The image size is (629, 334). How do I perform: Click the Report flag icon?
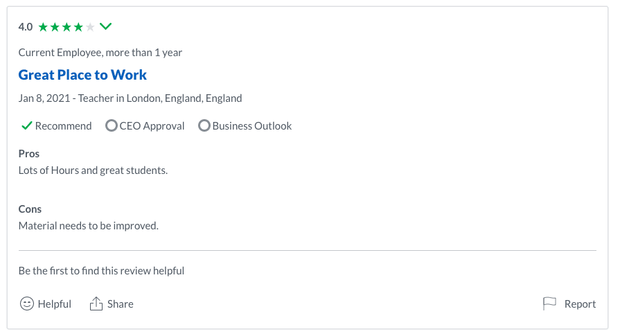coord(549,304)
